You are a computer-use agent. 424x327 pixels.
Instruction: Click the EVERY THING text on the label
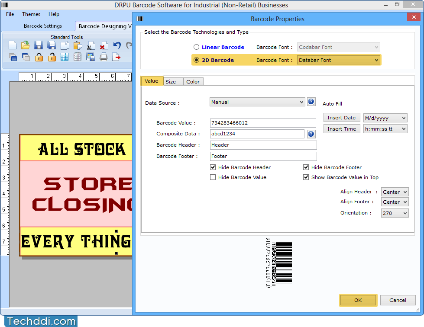point(76,241)
